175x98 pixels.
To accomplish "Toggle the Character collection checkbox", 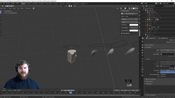I will point(146,10).
